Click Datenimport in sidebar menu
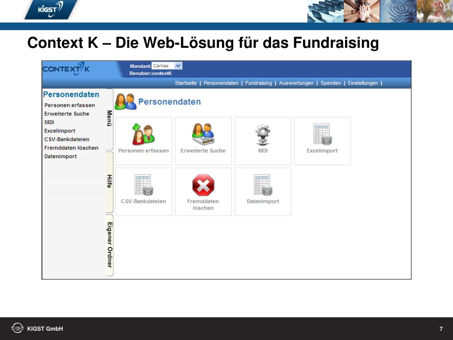453x340 pixels. [x=60, y=156]
